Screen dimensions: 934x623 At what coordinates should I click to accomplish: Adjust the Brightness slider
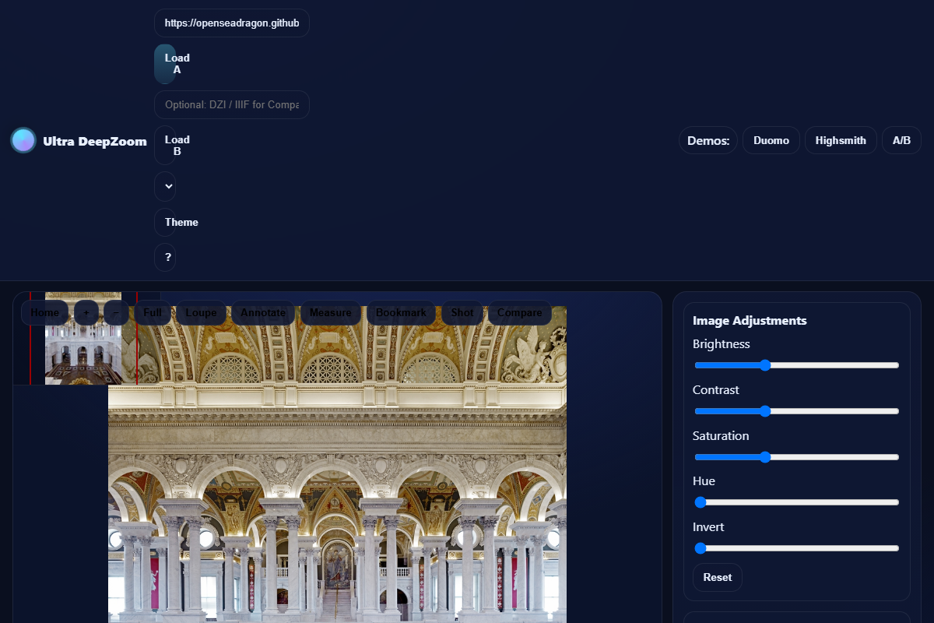797,365
